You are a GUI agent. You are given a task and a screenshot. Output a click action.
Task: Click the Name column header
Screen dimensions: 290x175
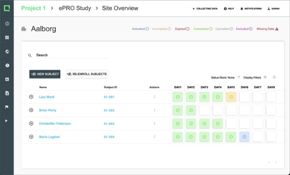click(x=43, y=87)
